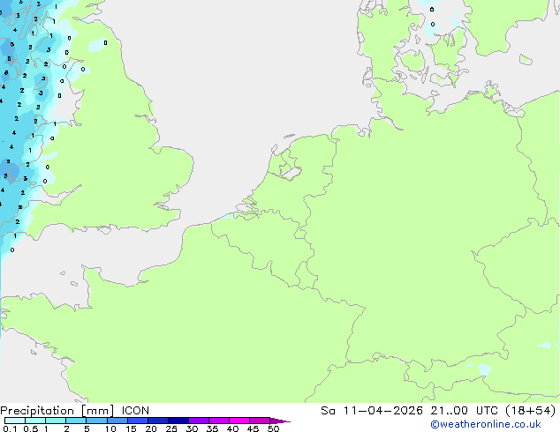The width and height of the screenshot is (560, 432).
Task: Select the 10–15 mm legend swatch
Action: pos(117,421)
